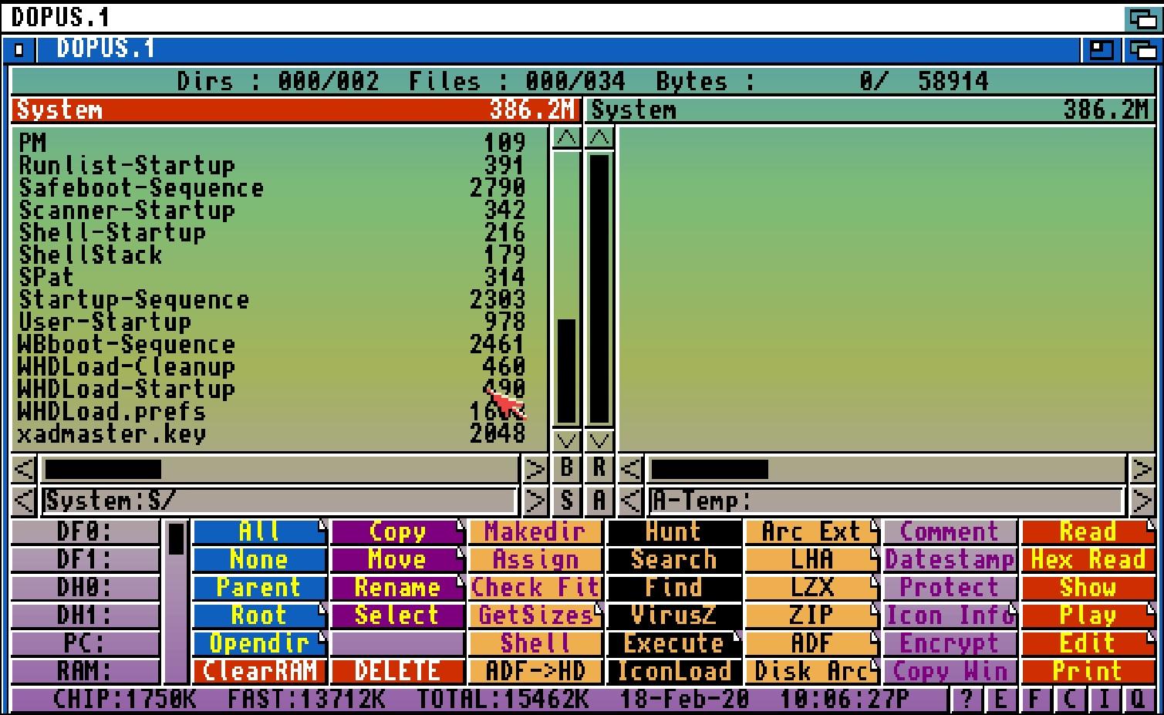Viewport: 1164px width, 715px height.
Task: Click the Icon Info button
Action: (950, 615)
